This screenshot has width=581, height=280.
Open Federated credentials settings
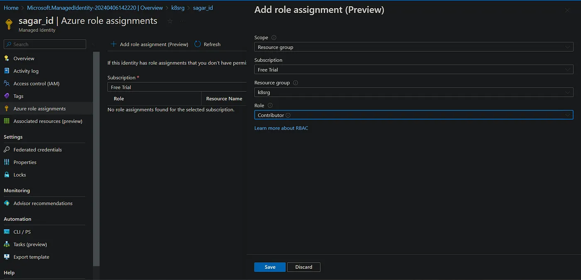[37, 149]
